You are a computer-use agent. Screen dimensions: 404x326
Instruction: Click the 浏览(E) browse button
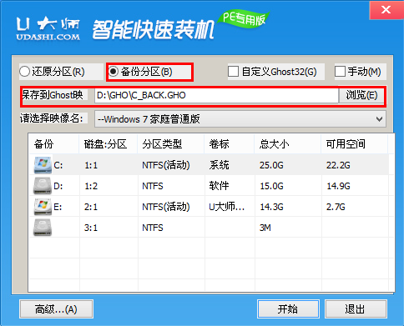361,95
